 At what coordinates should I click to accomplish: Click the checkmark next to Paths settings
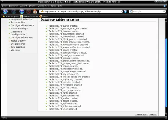(x=9, y=28)
